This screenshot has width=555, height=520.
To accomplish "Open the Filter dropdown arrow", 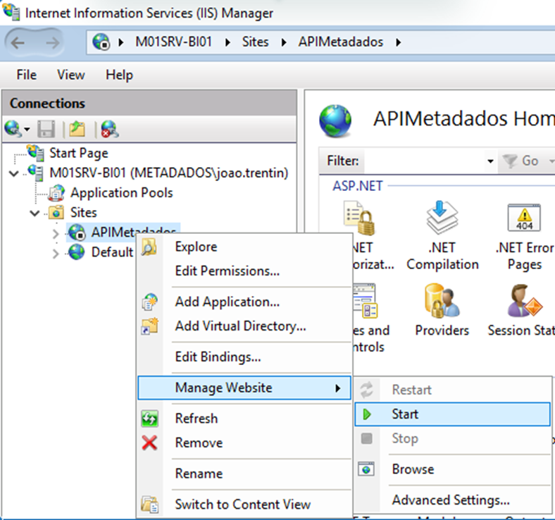I will (x=490, y=161).
